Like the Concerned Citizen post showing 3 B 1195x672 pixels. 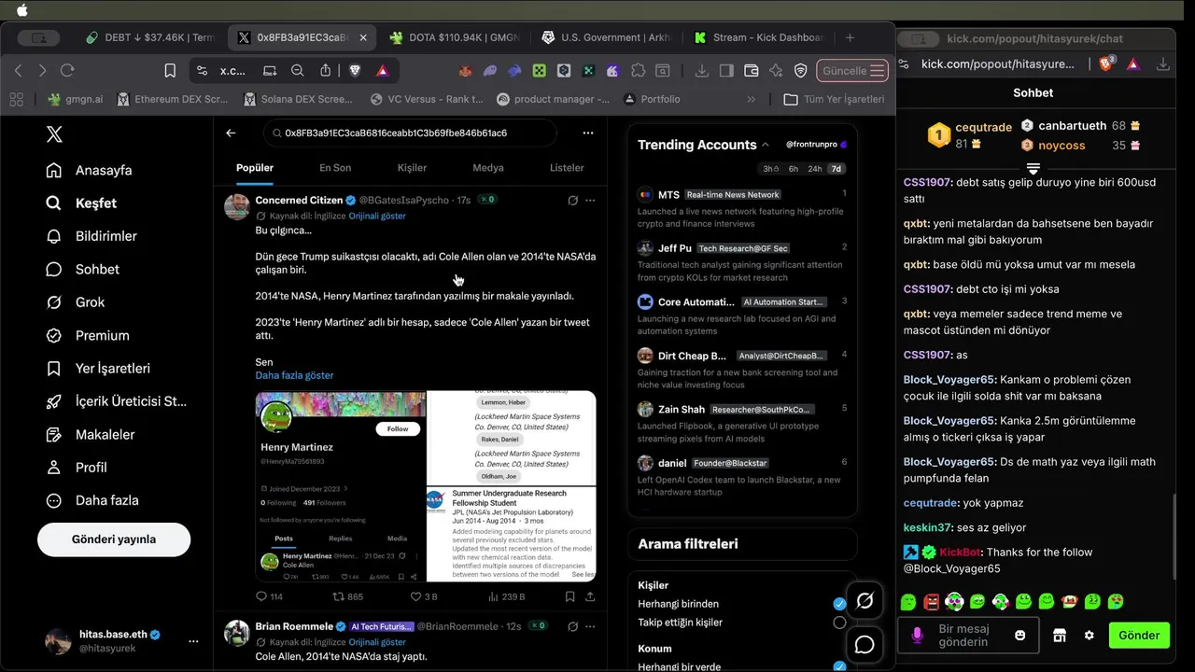(x=424, y=596)
